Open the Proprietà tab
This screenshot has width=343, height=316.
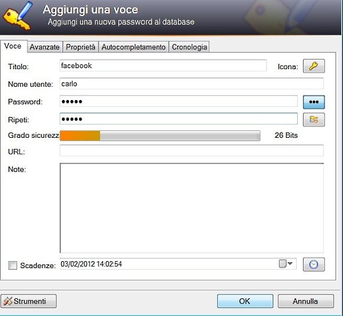81,47
